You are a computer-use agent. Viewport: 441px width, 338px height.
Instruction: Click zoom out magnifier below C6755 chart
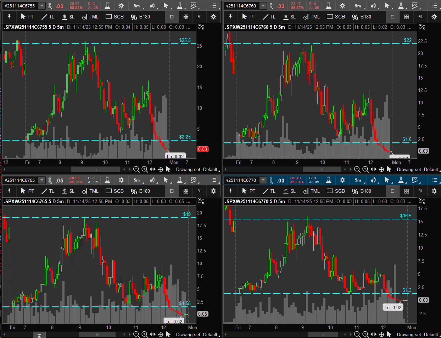coord(136,170)
